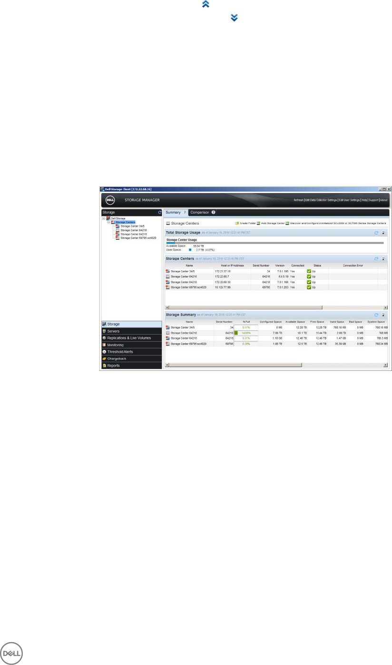
Task: Collapse the Total Storage Usage section
Action: 383,233
